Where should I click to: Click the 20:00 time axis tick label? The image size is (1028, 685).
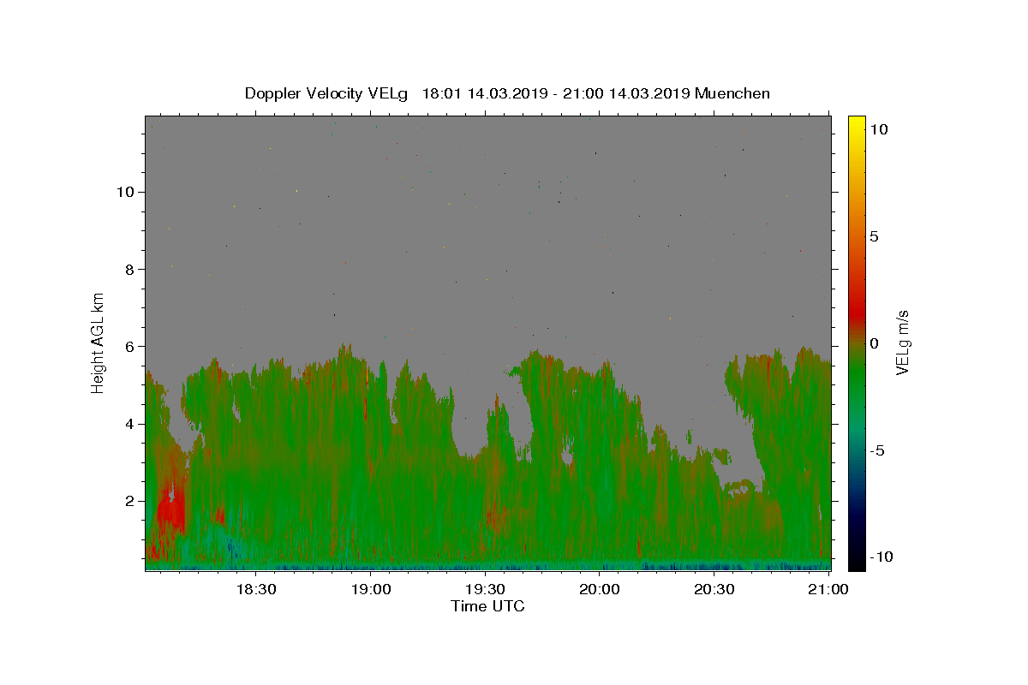(x=600, y=589)
